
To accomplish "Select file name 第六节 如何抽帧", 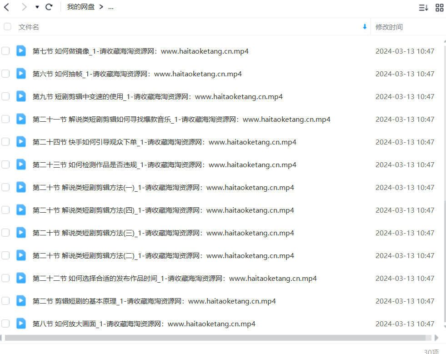I will (137, 74).
